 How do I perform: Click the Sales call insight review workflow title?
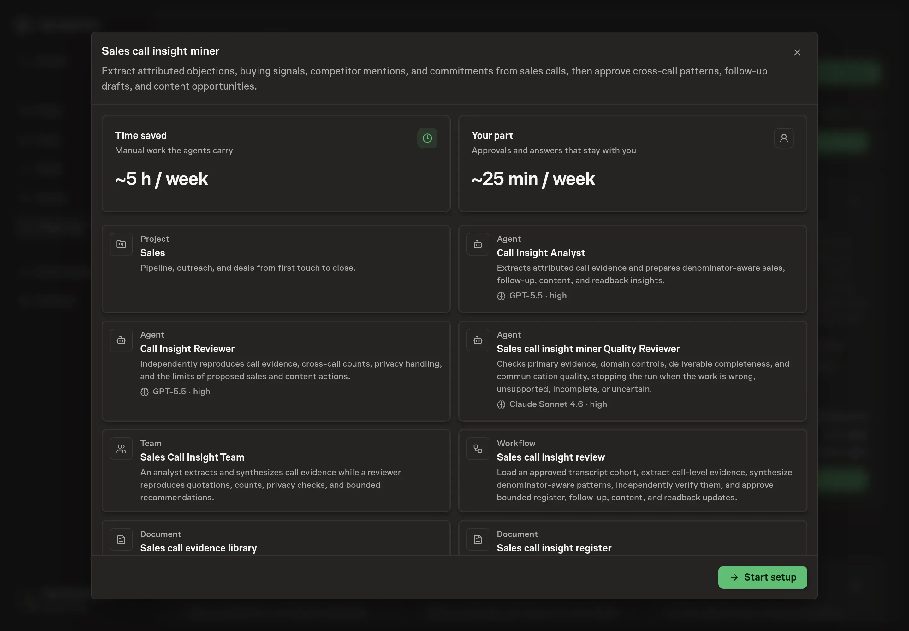tap(551, 457)
